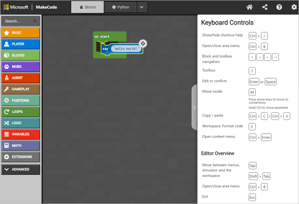This screenshot has width=299, height=204.
Task: Switch to the Python editor tab
Action: [120, 7]
